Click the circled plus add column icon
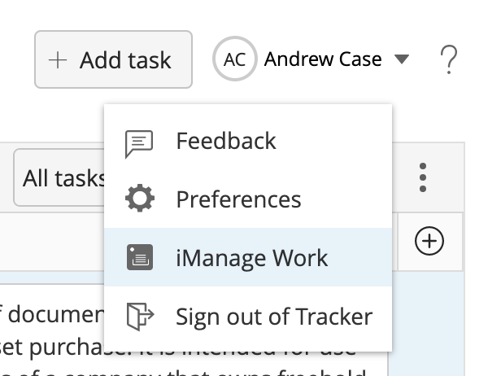 point(429,240)
